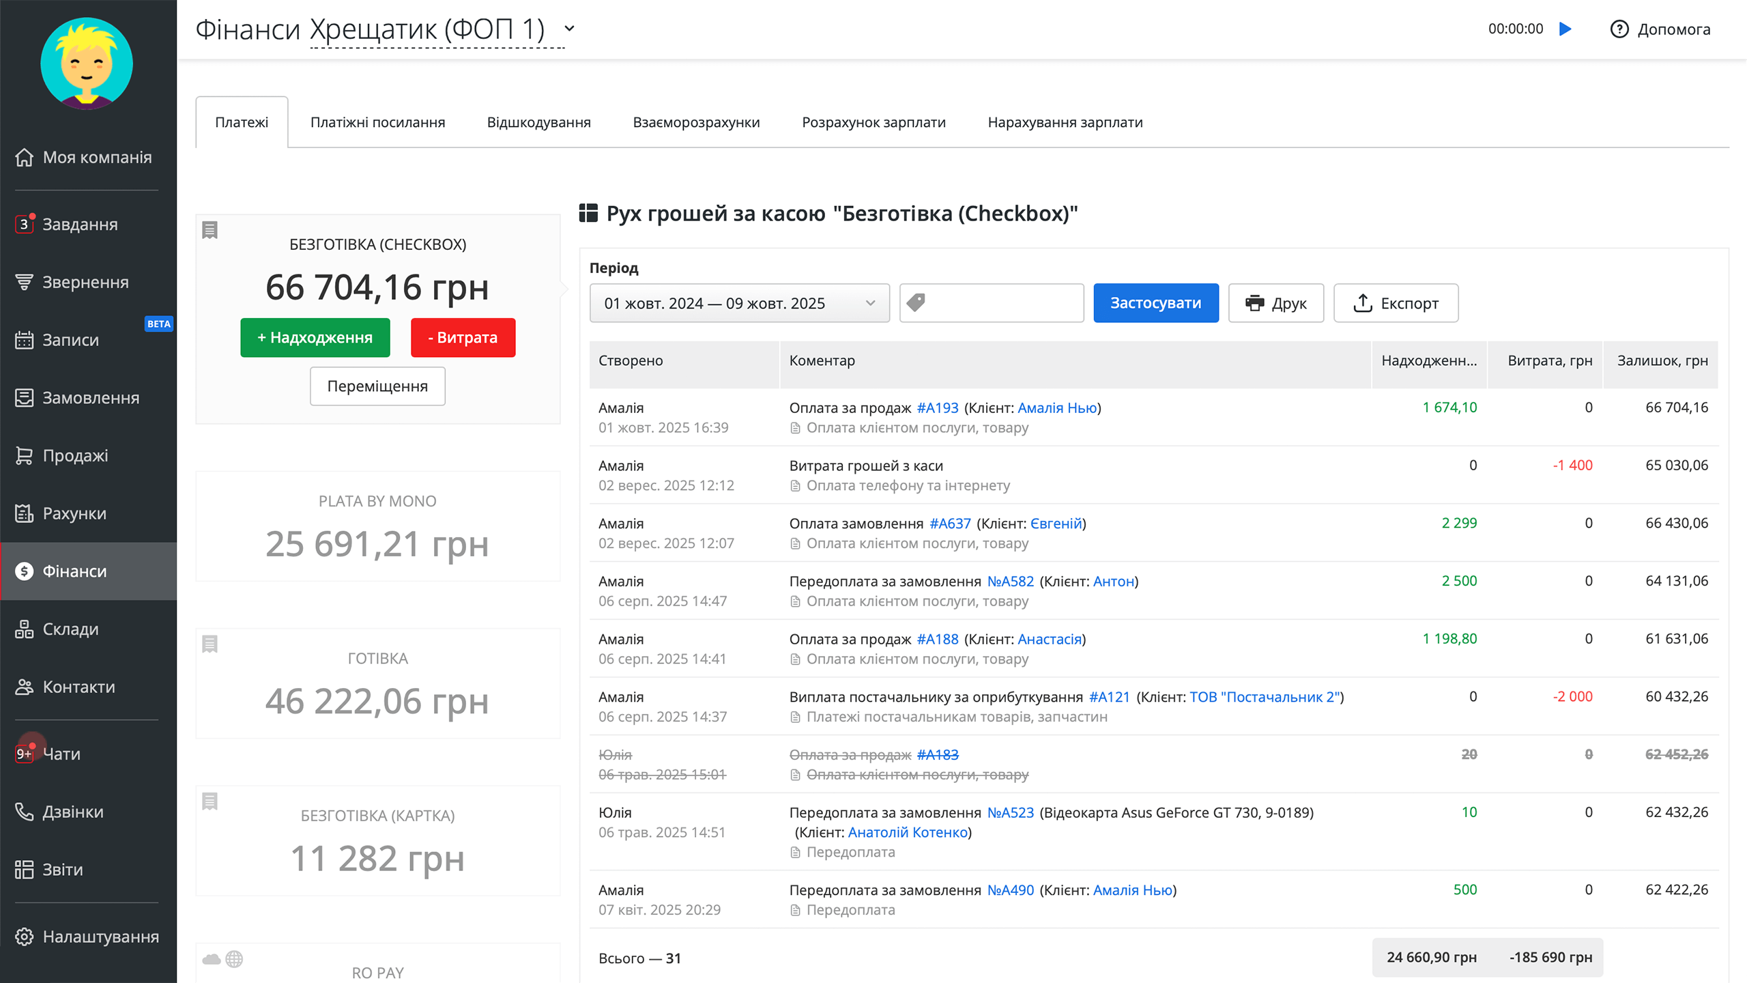Image resolution: width=1747 pixels, height=983 pixels.
Task: Start the timer play button
Action: (x=1565, y=29)
